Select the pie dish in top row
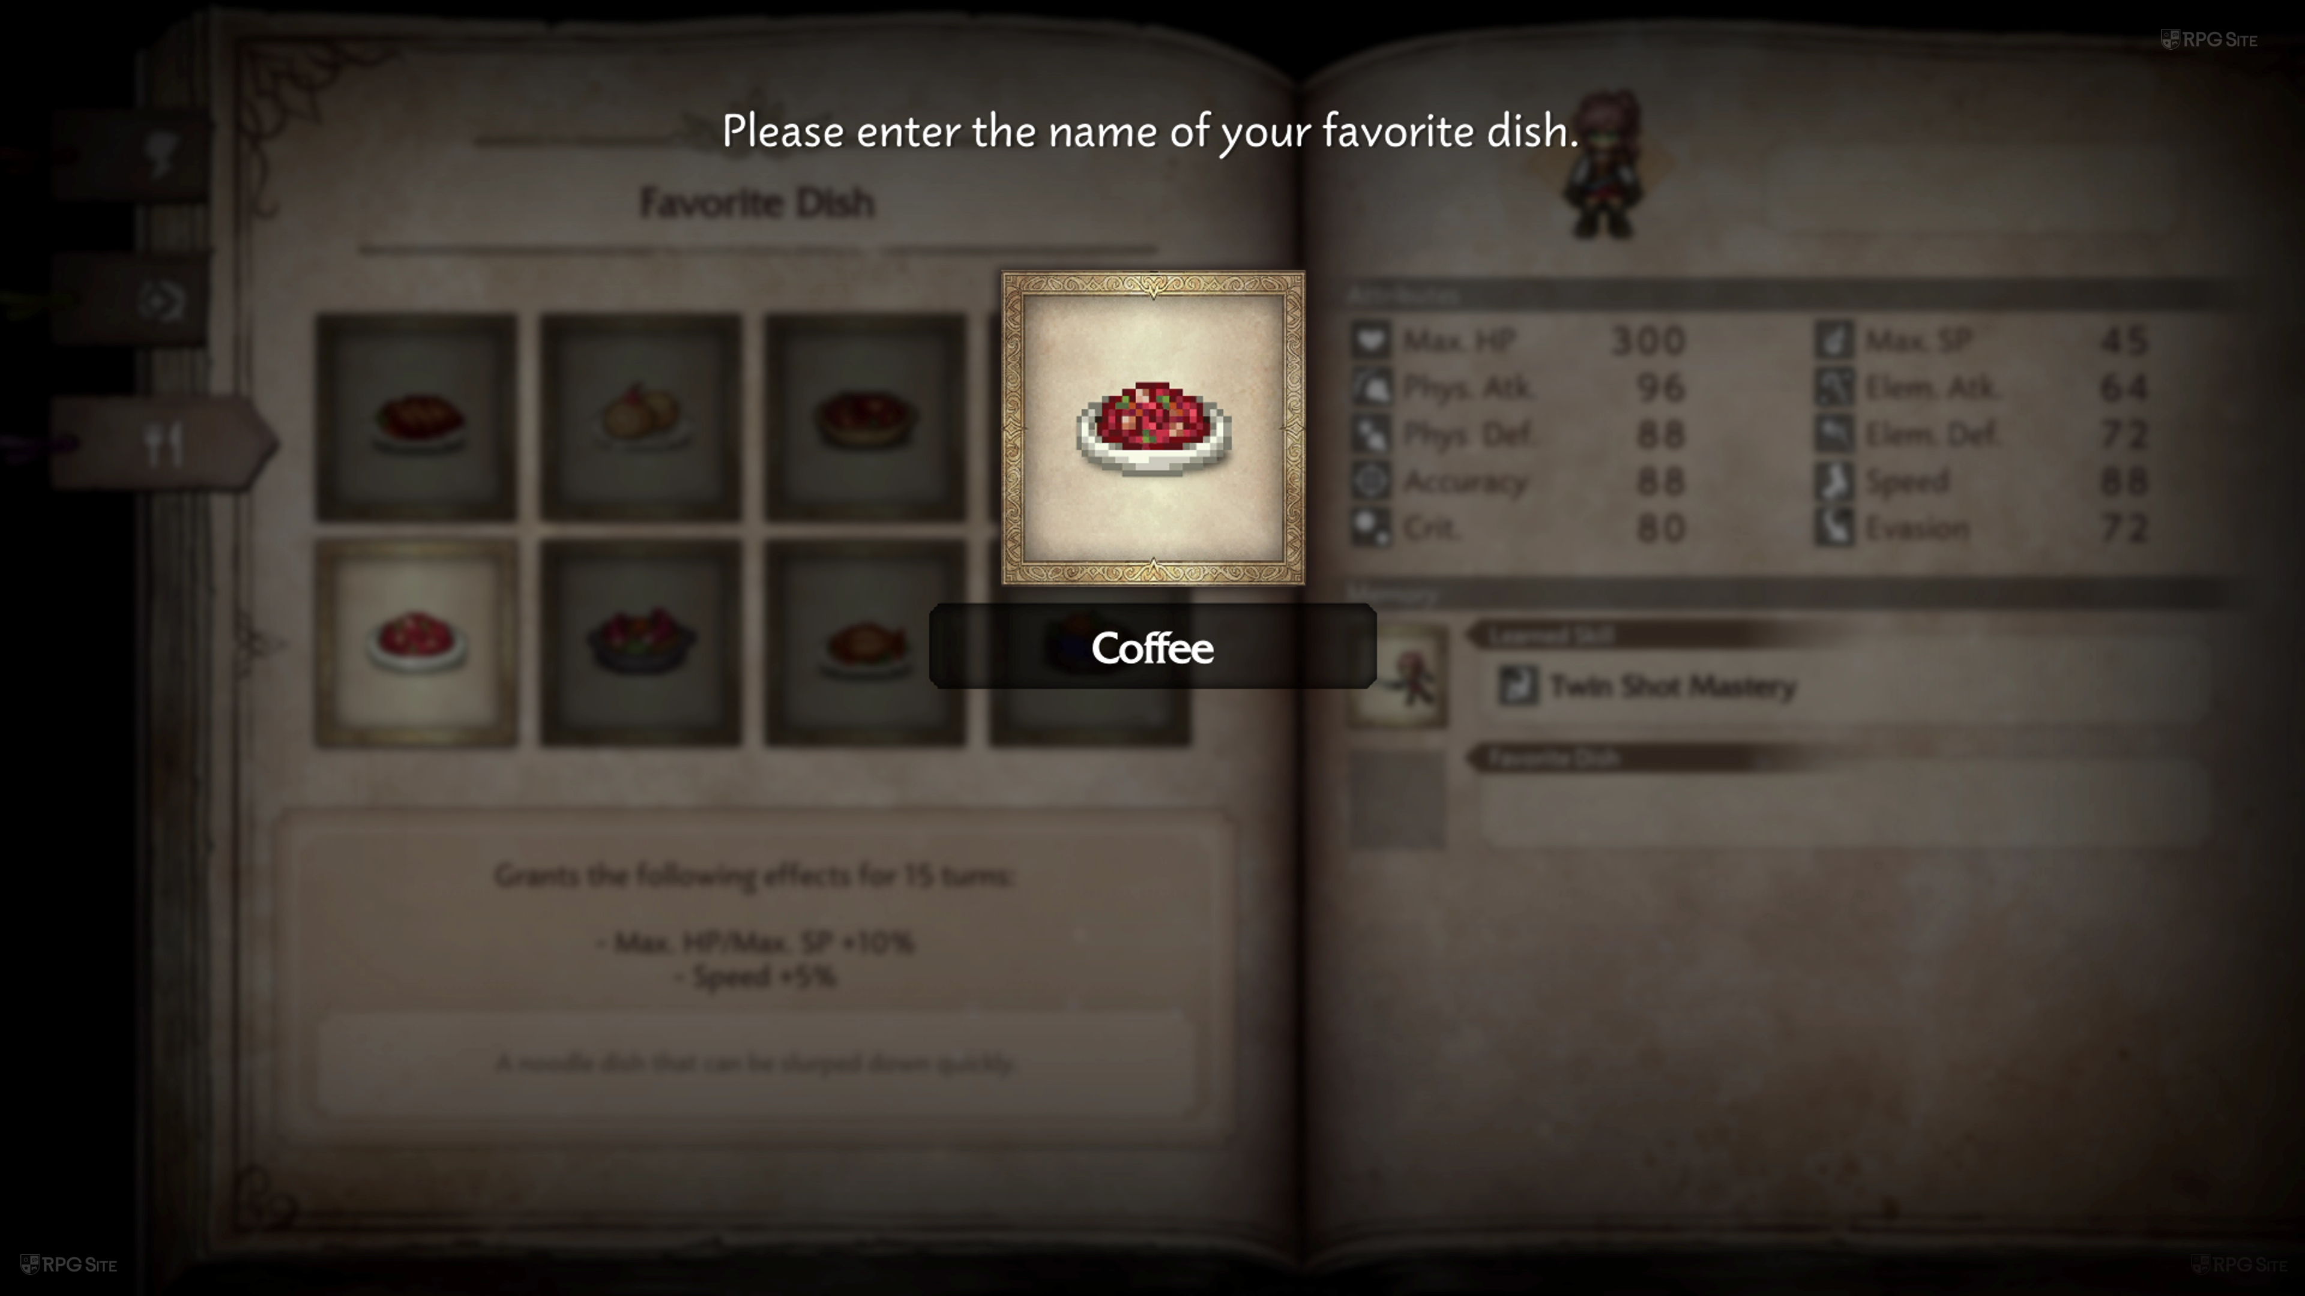Screen dimensions: 2305x1296 (x=865, y=417)
